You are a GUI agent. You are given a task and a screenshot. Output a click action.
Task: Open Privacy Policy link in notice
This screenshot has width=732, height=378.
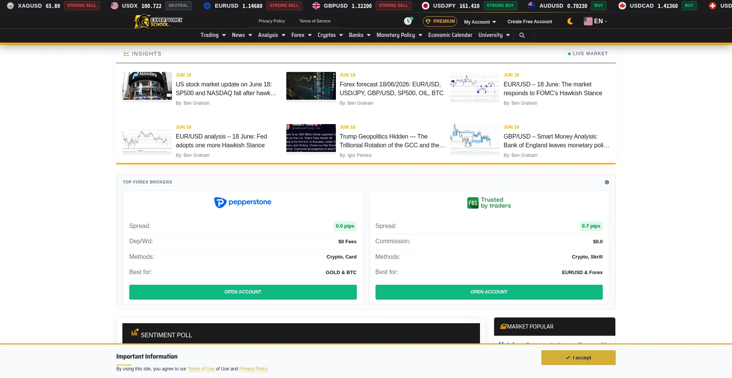point(253,369)
